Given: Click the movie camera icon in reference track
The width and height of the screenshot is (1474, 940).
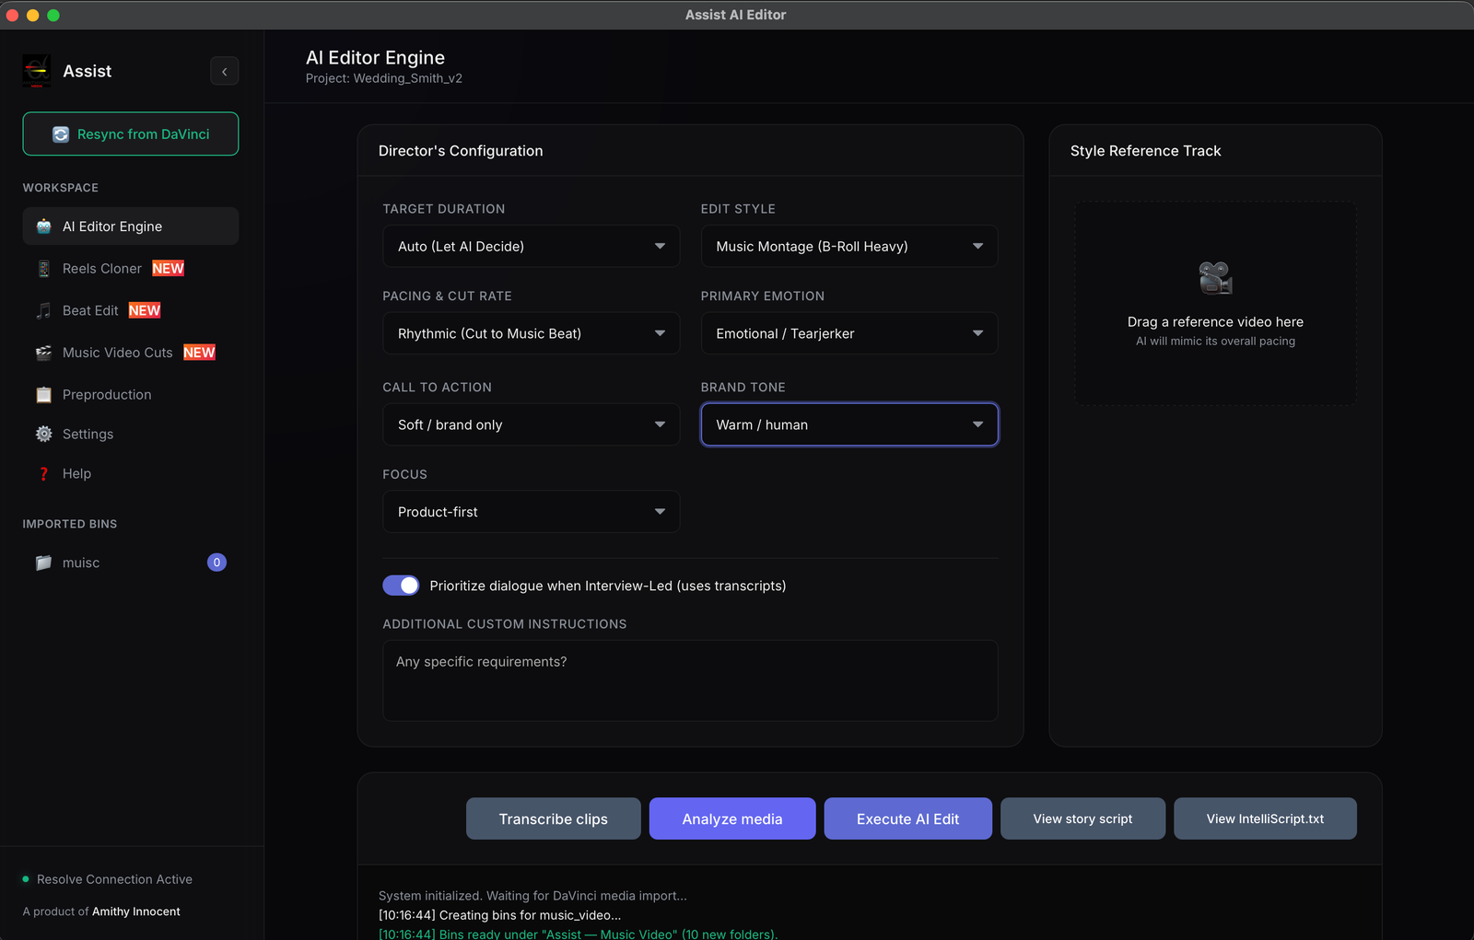Looking at the screenshot, I should point(1215,278).
